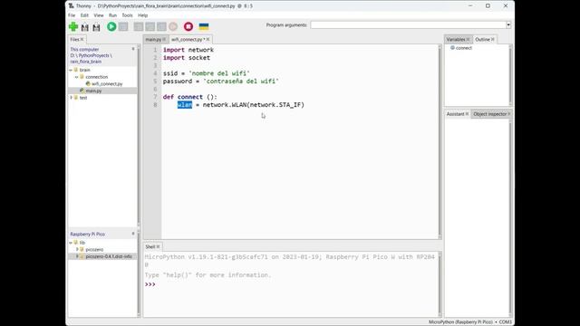This screenshot has height=326, width=580.
Task: Click the Debug current script icon
Action: tap(123, 26)
